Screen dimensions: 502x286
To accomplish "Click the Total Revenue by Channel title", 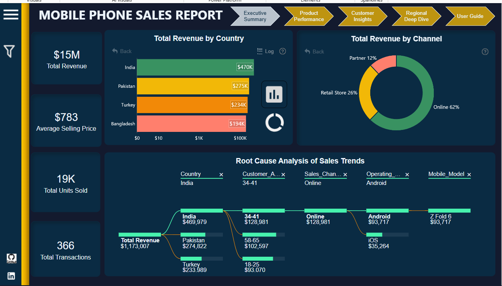I will (x=396, y=39).
